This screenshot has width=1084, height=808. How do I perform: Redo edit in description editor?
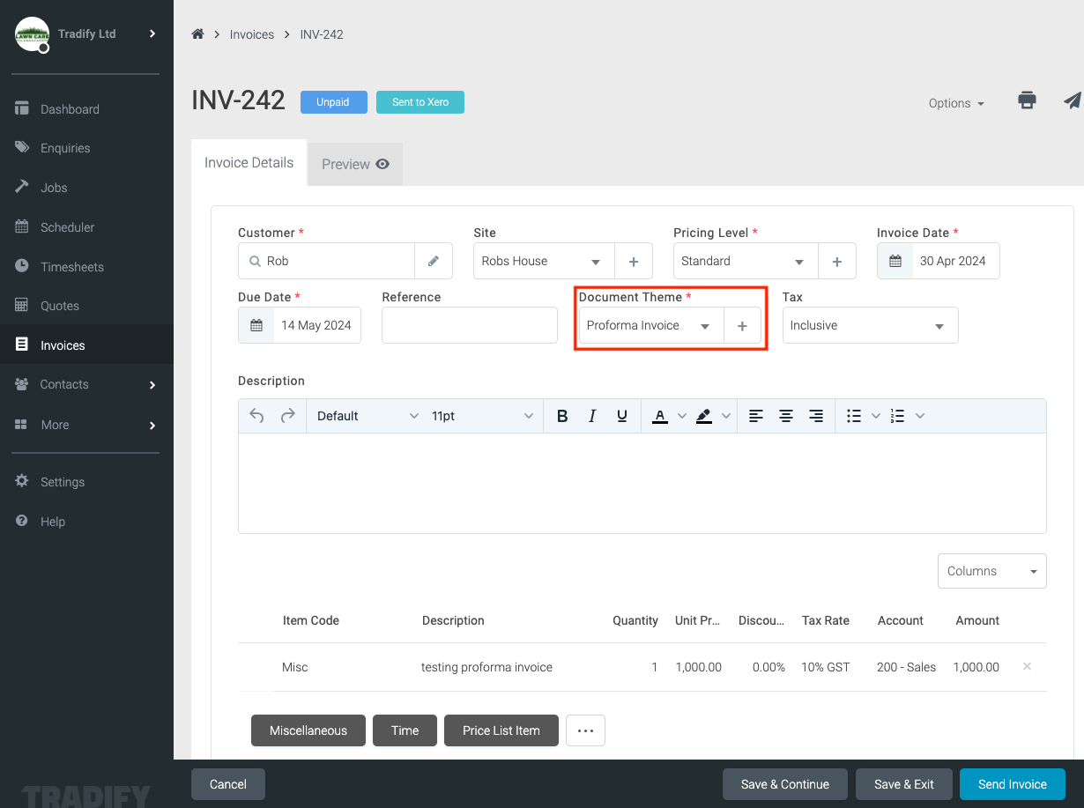click(x=287, y=416)
